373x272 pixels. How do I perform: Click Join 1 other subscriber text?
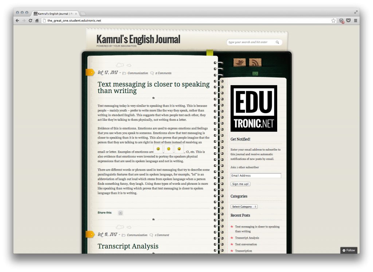(x=244, y=168)
